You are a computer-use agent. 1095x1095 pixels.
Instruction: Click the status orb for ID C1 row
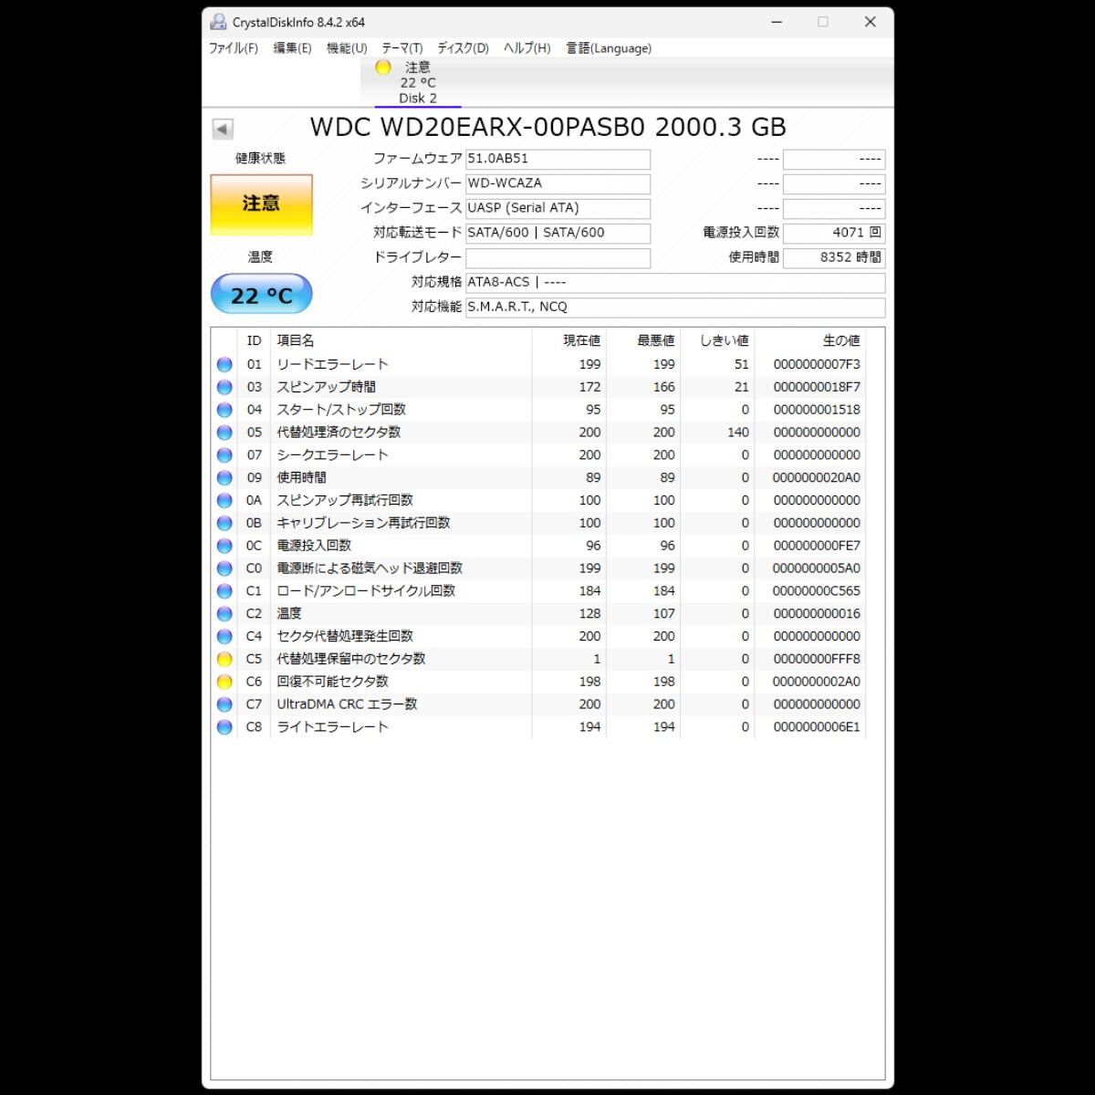point(224,590)
